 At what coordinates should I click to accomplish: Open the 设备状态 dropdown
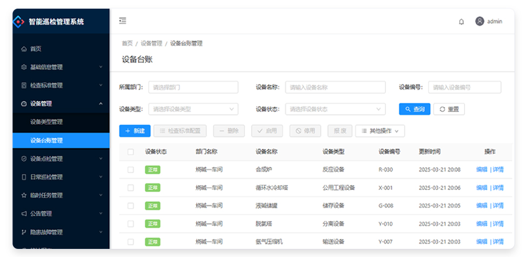(x=335, y=109)
